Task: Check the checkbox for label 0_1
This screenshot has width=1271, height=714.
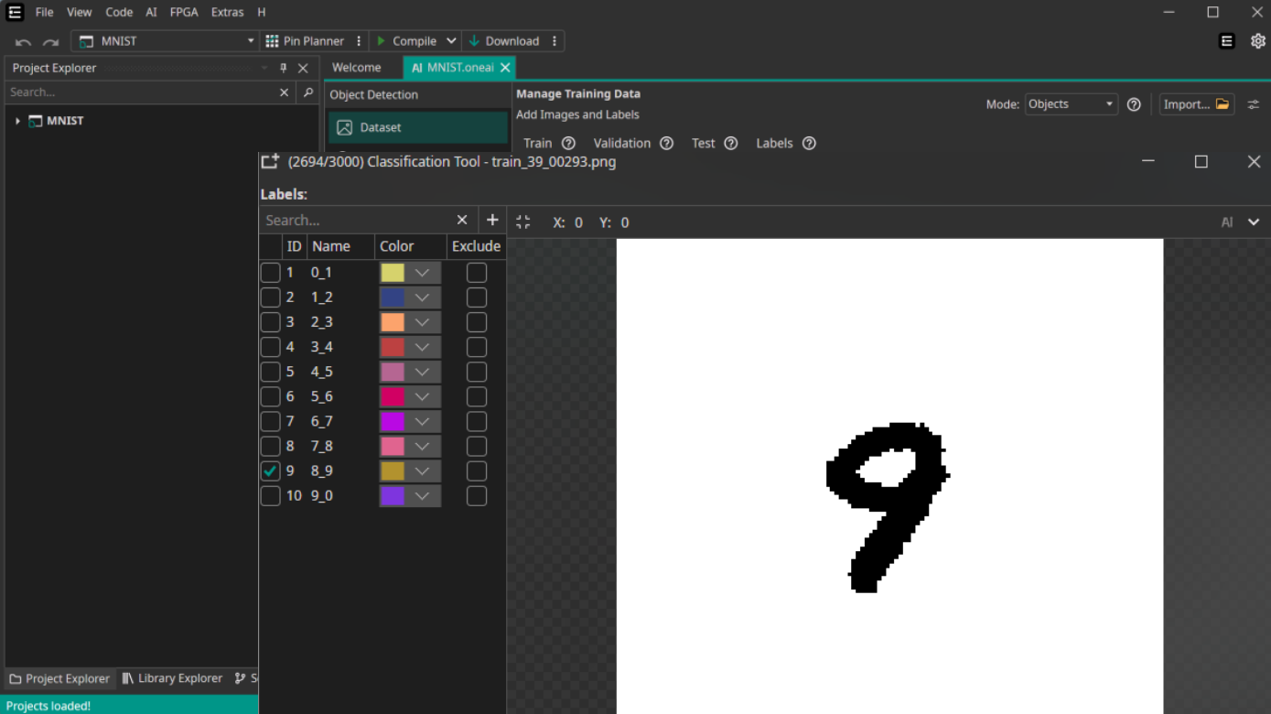Action: pyautogui.click(x=270, y=273)
